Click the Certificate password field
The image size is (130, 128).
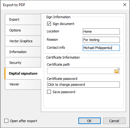83,85
